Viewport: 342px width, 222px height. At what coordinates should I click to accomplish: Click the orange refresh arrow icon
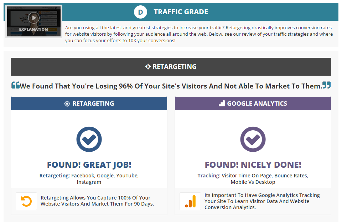click(26, 201)
